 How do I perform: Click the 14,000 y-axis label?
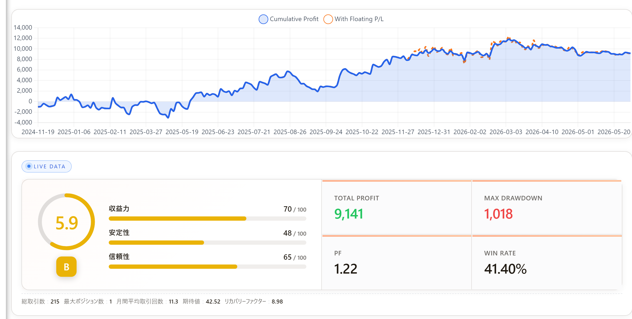tap(23, 28)
